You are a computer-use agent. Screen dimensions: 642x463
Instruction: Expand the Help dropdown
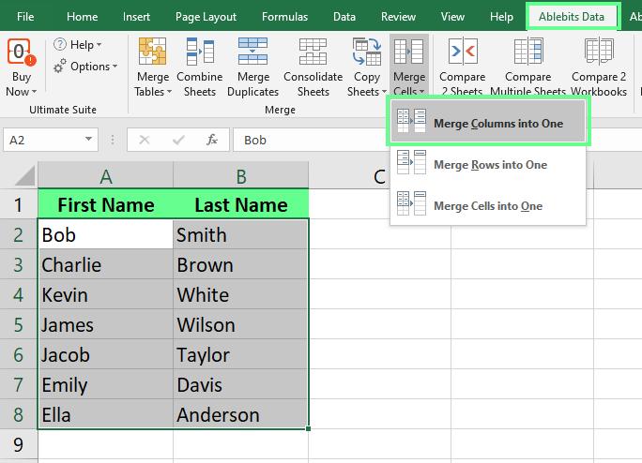click(x=79, y=44)
